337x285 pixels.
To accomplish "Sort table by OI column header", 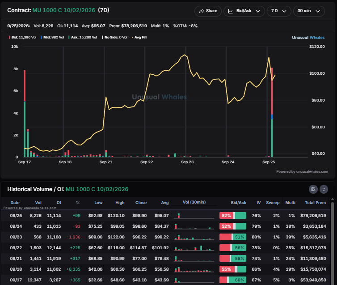I will tap(59, 202).
